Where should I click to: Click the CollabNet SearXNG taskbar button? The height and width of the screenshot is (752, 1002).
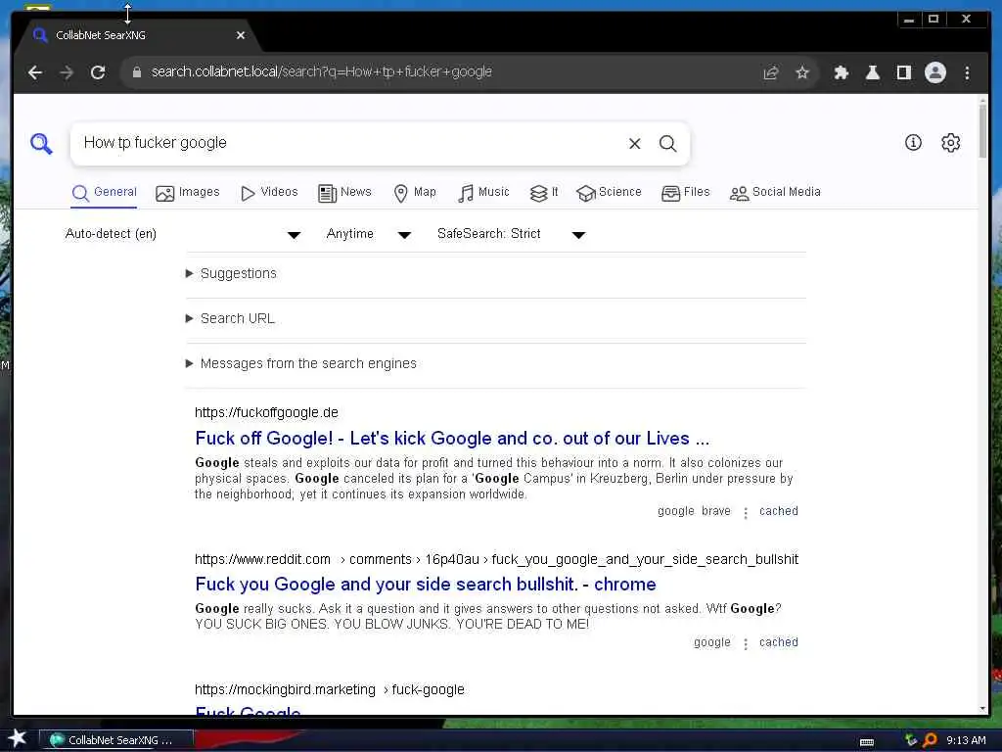(x=116, y=740)
